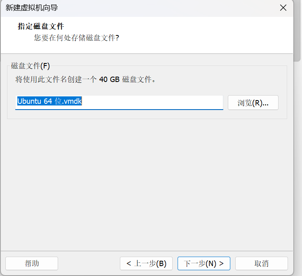Focus the Ubuntu 64 位.vmdk filename field
Viewport: 302px width, 276px height.
tap(119, 103)
